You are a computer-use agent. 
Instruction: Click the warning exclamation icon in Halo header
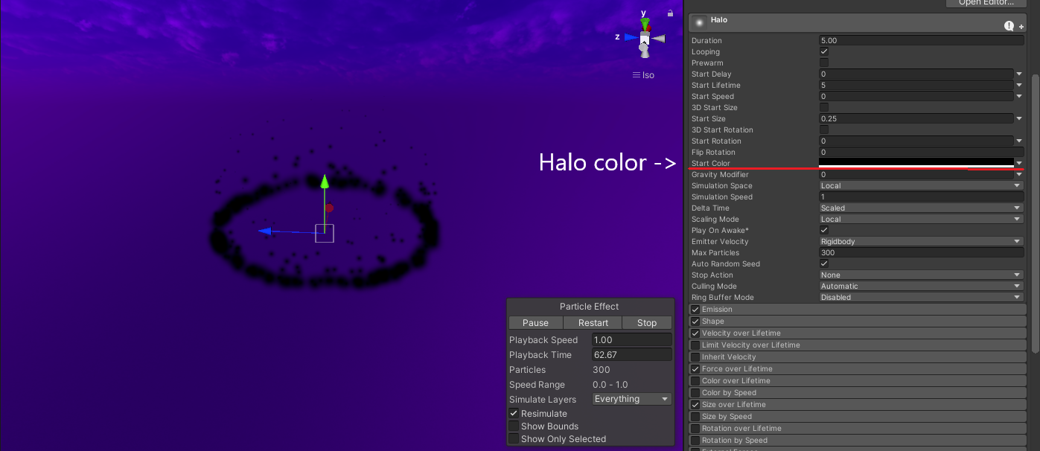pos(1009,25)
